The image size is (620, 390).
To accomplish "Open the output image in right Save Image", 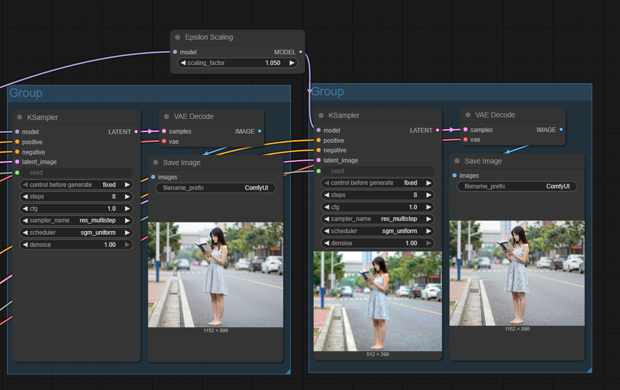I will click(x=517, y=273).
